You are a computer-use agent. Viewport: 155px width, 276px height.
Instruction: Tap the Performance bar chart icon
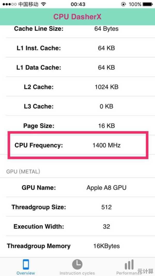click(x=129, y=264)
